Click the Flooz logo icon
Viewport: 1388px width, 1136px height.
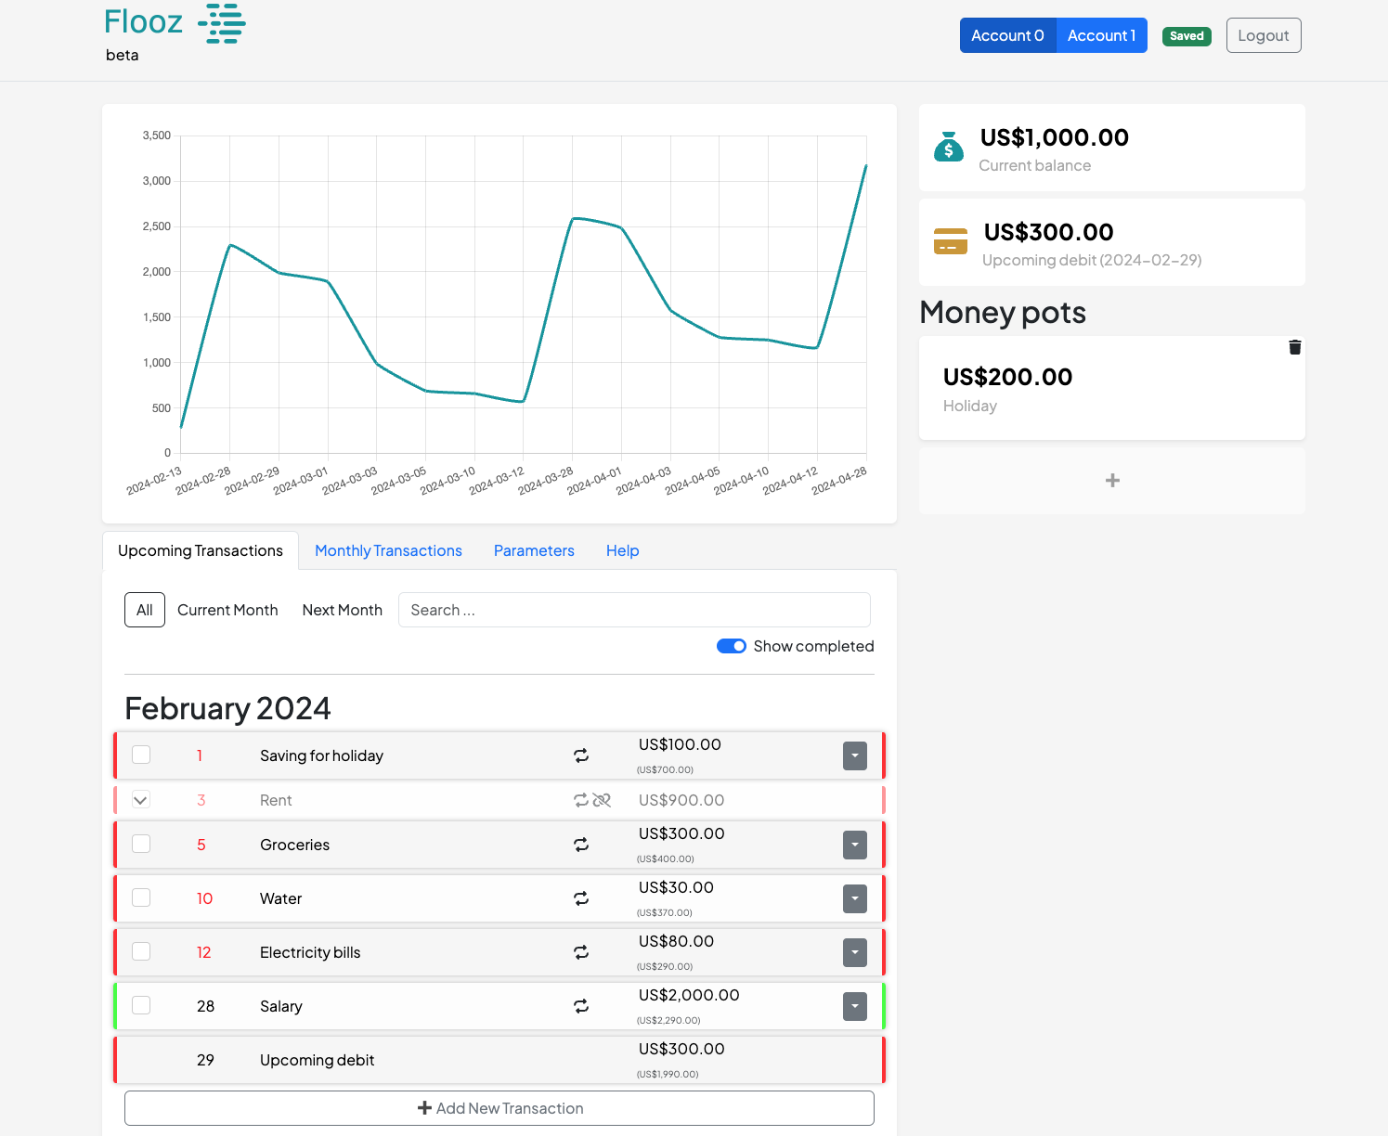click(222, 23)
